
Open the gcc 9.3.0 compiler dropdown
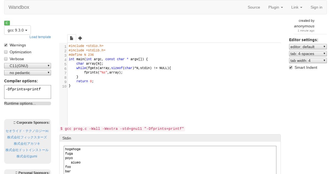17,30
